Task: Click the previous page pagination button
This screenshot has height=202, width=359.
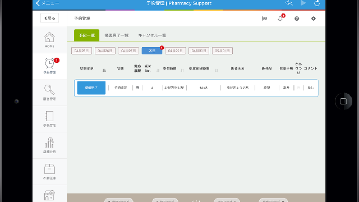Action: 165,200
